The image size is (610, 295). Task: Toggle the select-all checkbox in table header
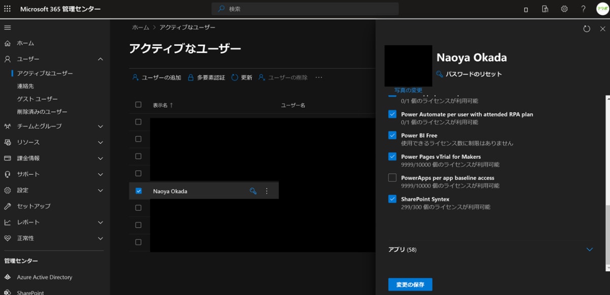point(138,105)
